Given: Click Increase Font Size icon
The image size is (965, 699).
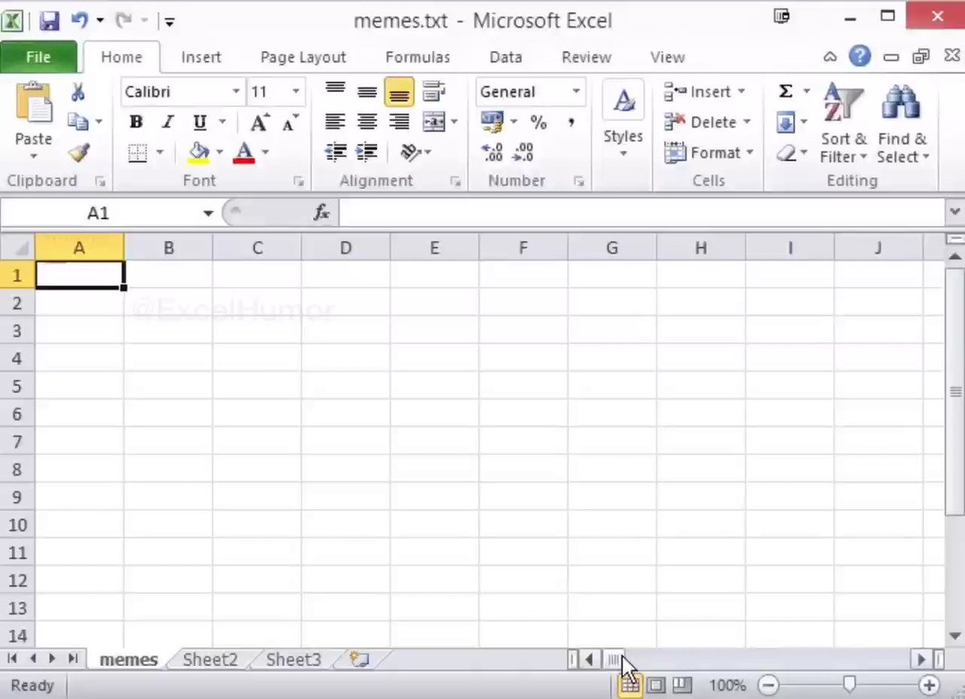Looking at the screenshot, I should coord(259,122).
